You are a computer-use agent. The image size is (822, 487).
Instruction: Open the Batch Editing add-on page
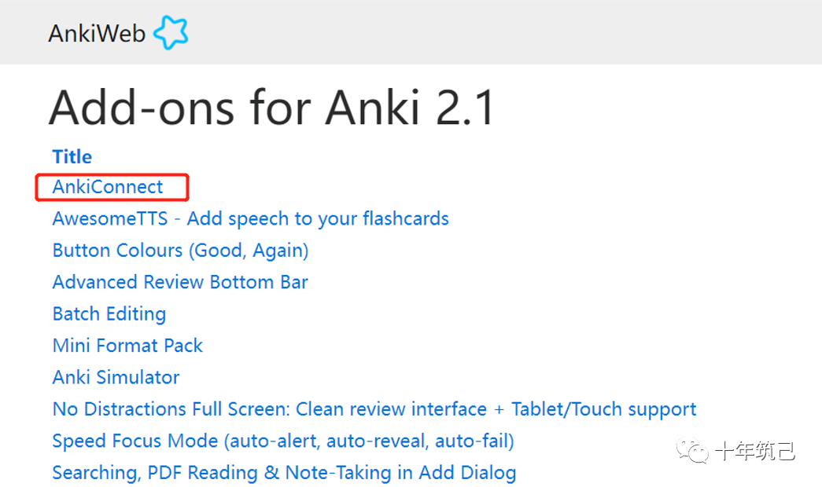pyautogui.click(x=109, y=313)
